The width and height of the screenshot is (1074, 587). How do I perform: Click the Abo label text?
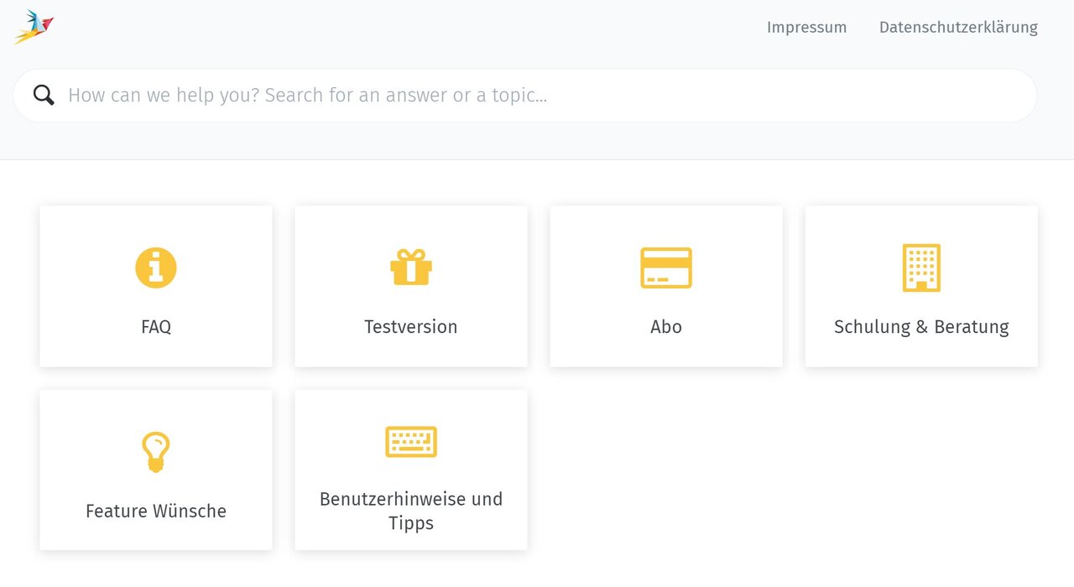point(665,327)
